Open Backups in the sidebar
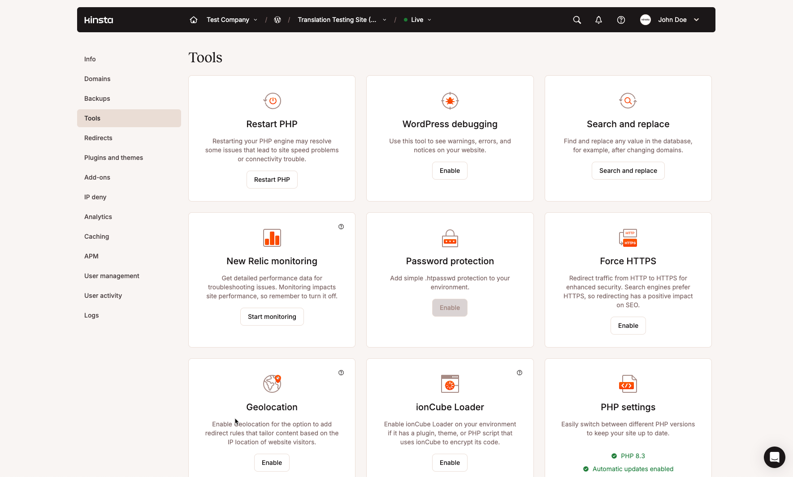This screenshot has width=793, height=477. 129,99
